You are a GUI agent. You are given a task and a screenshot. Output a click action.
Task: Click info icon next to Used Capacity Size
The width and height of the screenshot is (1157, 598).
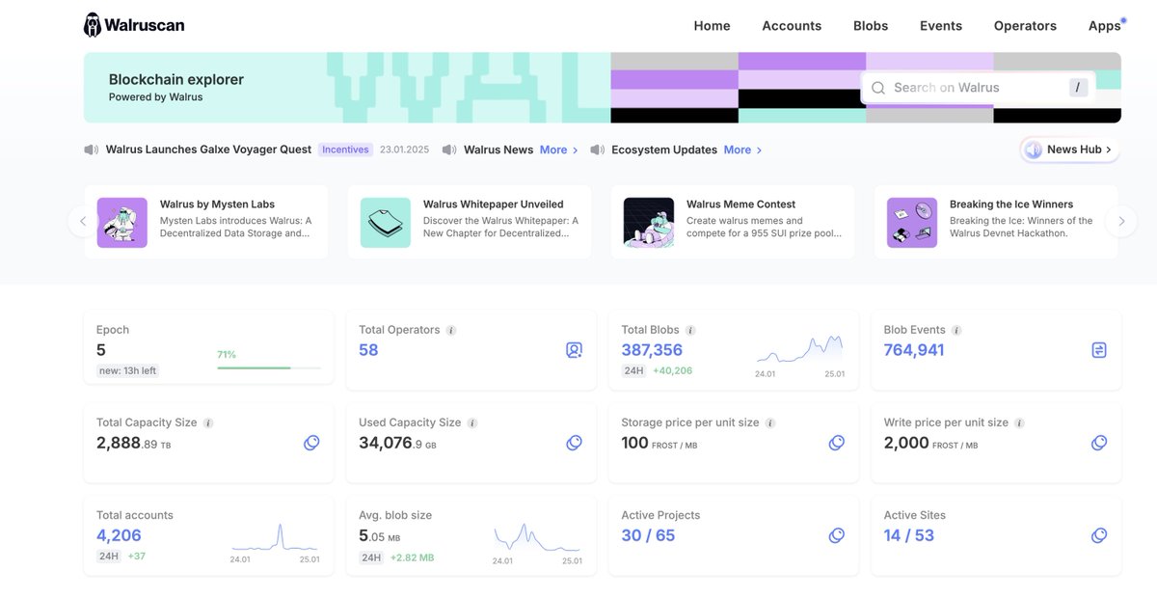click(472, 422)
